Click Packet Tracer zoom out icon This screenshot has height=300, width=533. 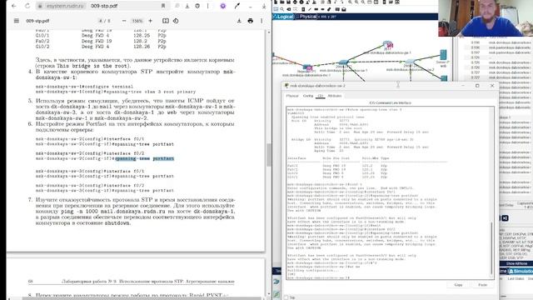coord(363,2)
